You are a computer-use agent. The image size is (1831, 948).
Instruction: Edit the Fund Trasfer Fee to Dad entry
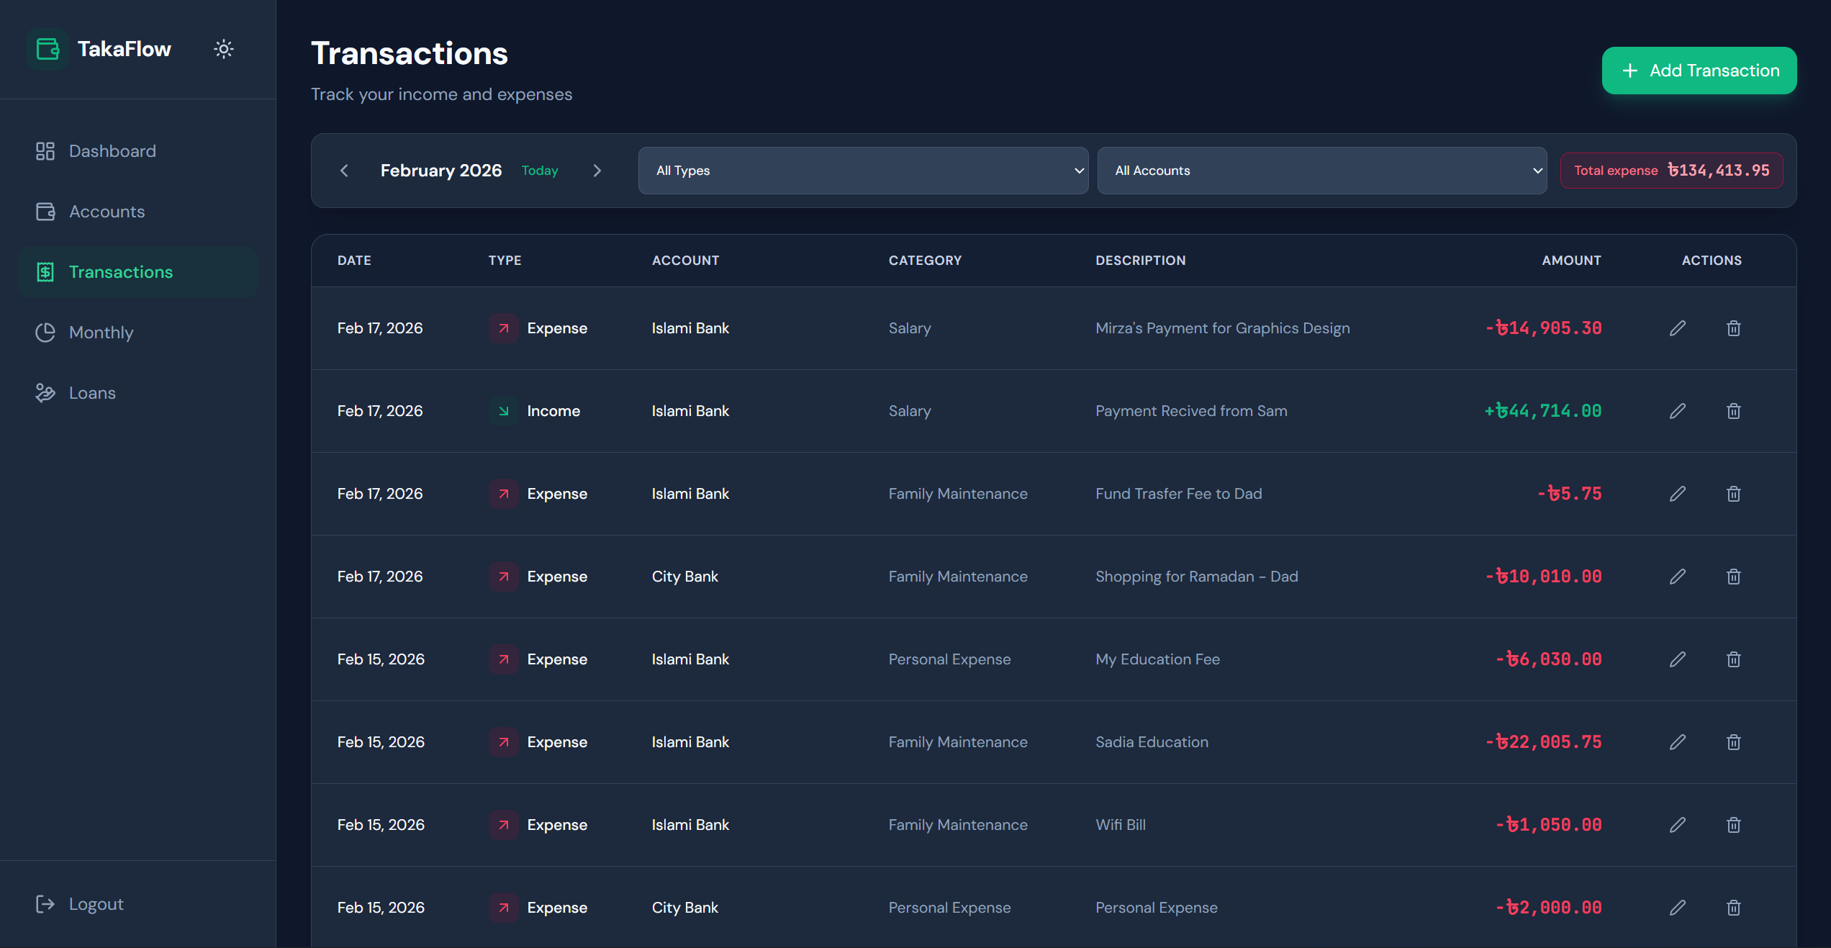(1678, 494)
